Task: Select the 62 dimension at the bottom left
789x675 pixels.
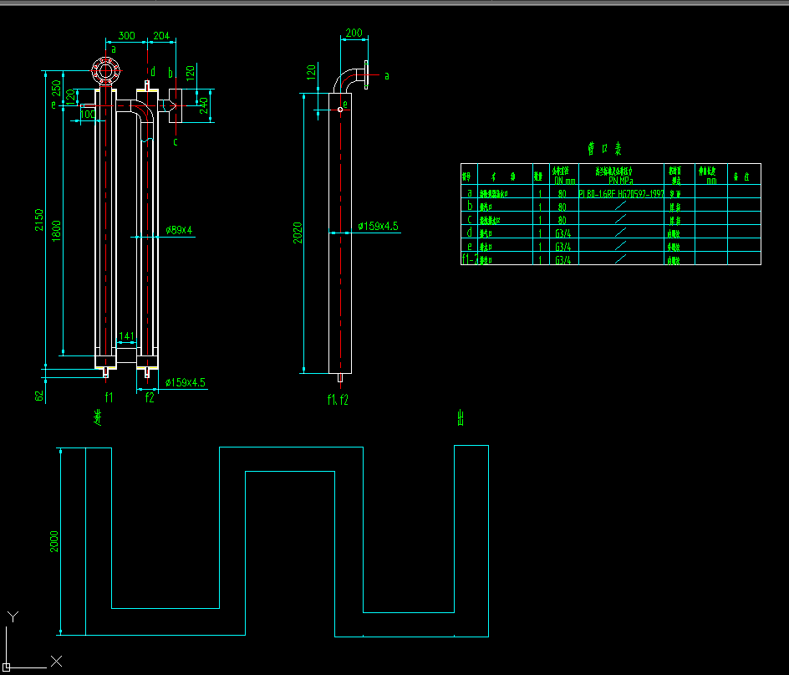Action: pyautogui.click(x=39, y=396)
